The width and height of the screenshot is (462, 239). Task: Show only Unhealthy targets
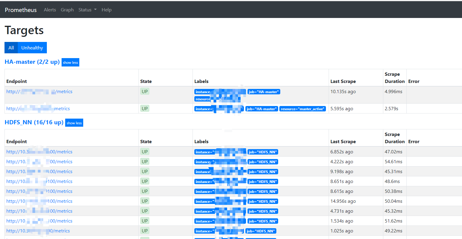(32, 48)
